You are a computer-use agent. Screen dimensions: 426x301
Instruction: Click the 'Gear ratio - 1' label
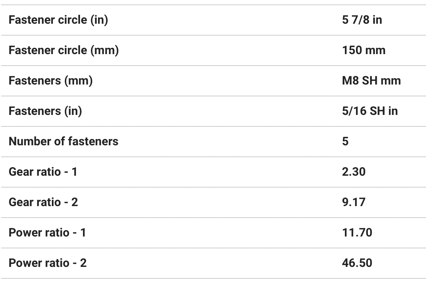[x=43, y=172]
